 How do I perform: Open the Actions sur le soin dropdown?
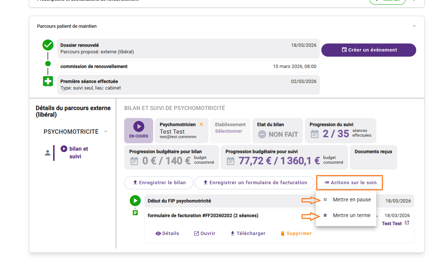pos(350,183)
